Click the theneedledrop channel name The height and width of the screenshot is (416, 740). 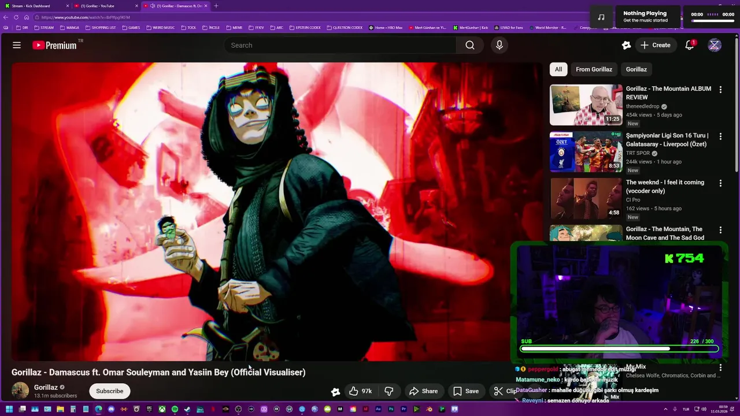tap(642, 106)
